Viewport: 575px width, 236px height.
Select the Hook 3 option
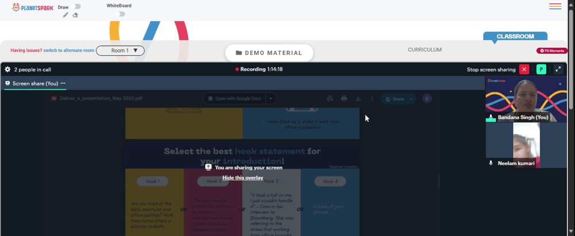point(271,181)
